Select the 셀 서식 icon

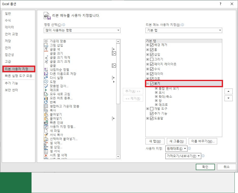click(x=46, y=151)
